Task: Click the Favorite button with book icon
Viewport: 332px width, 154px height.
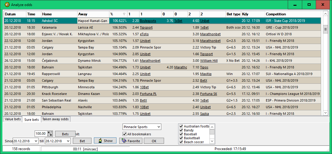Action: click(131, 141)
